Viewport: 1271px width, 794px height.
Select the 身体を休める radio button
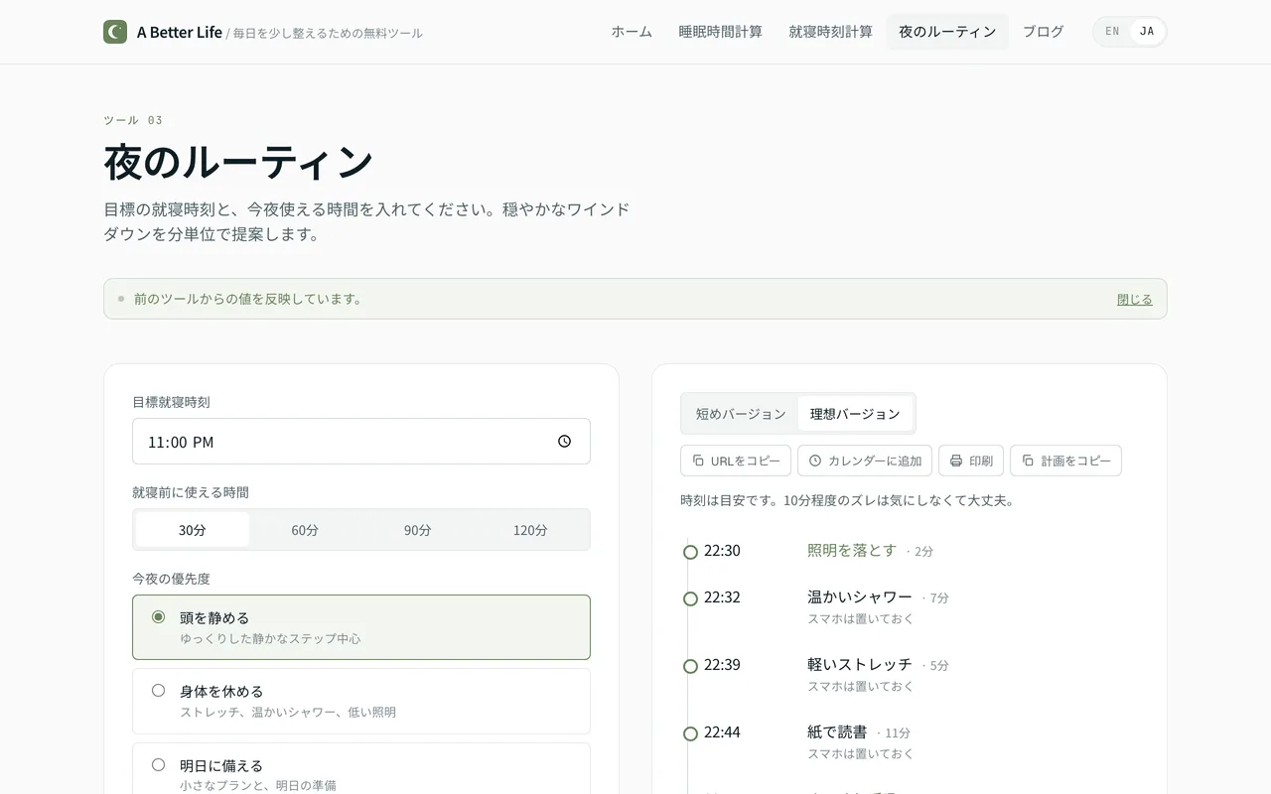(x=158, y=691)
